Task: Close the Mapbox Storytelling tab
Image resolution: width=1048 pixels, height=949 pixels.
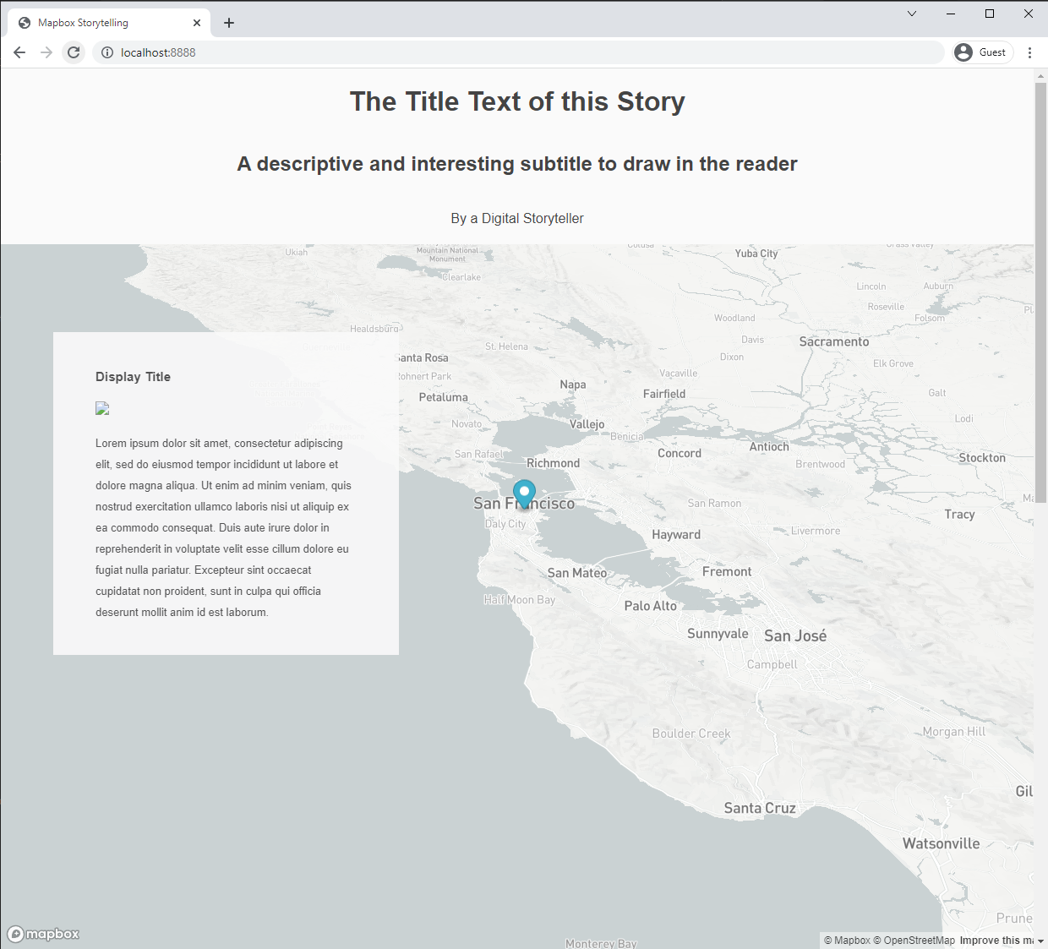Action: [197, 23]
